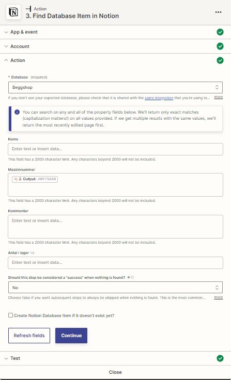Viewport: 231px width, 380px height.
Task: Click the green checkmark beside Action section
Action: pyautogui.click(x=220, y=60)
